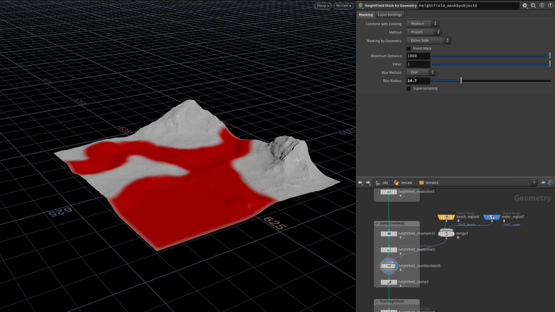
Task: Go back in network editor history
Action: [x=360, y=183]
